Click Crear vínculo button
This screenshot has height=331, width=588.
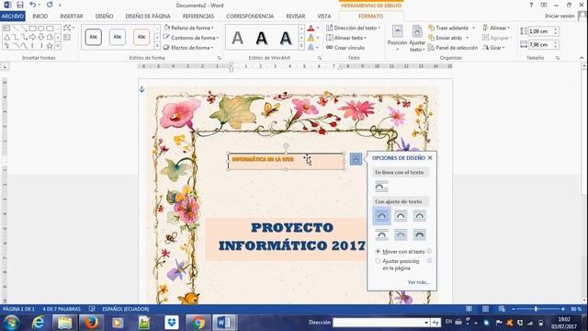click(x=345, y=48)
